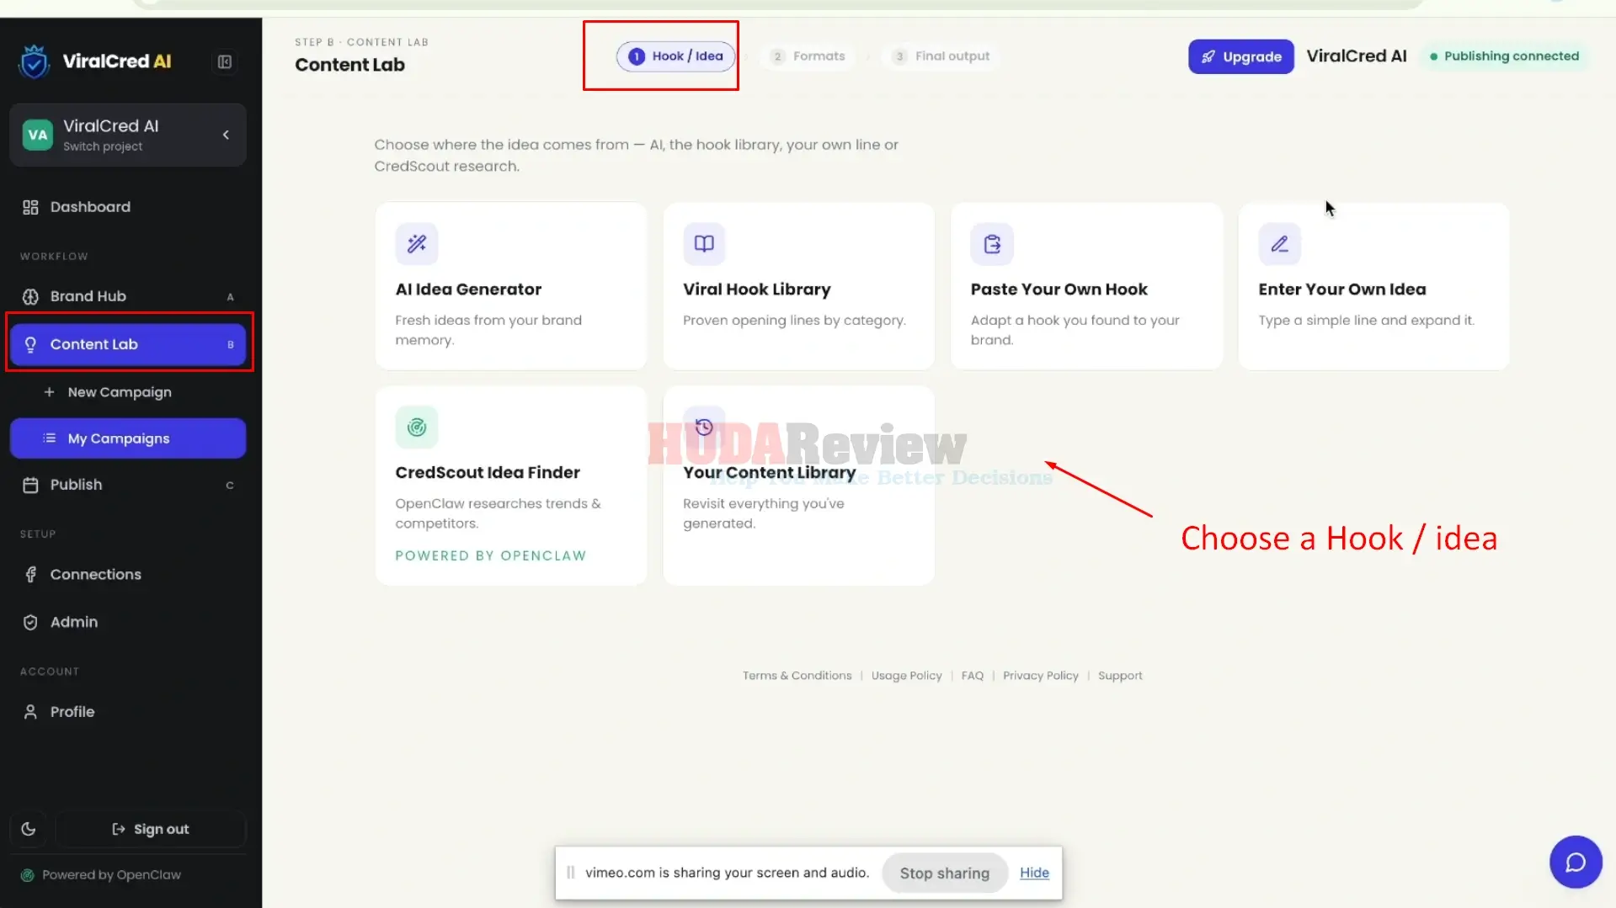Click the Dashboard grid icon

30,207
